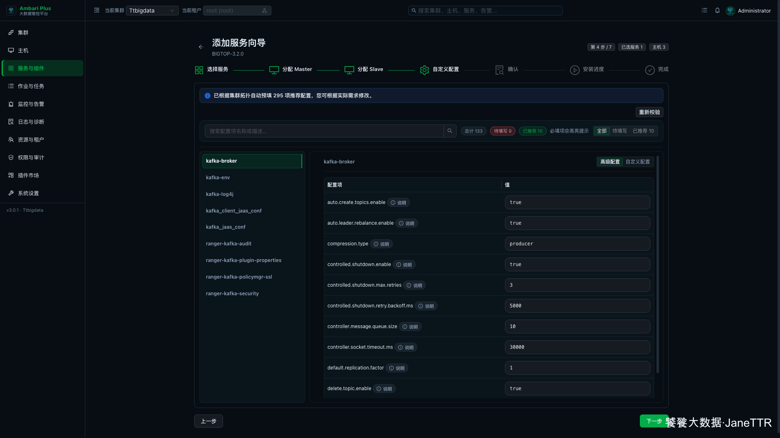Viewport: 780px width, 438px height.
Task: Click the 下一步 button
Action: (x=654, y=421)
